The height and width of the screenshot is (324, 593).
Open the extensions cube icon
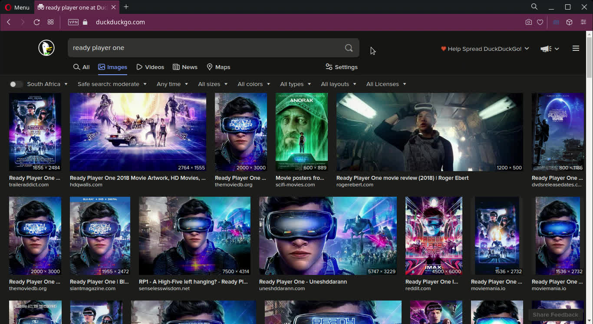[x=570, y=22]
